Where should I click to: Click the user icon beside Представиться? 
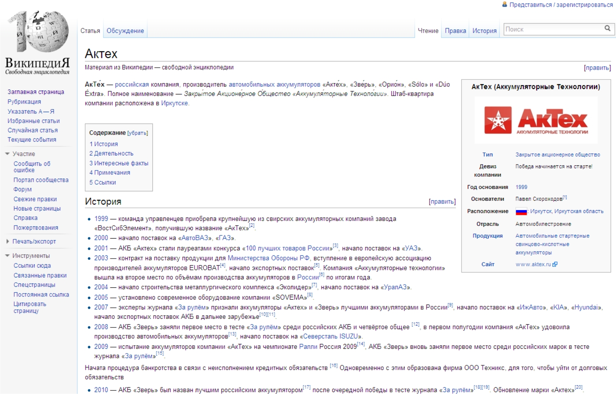click(x=504, y=4)
